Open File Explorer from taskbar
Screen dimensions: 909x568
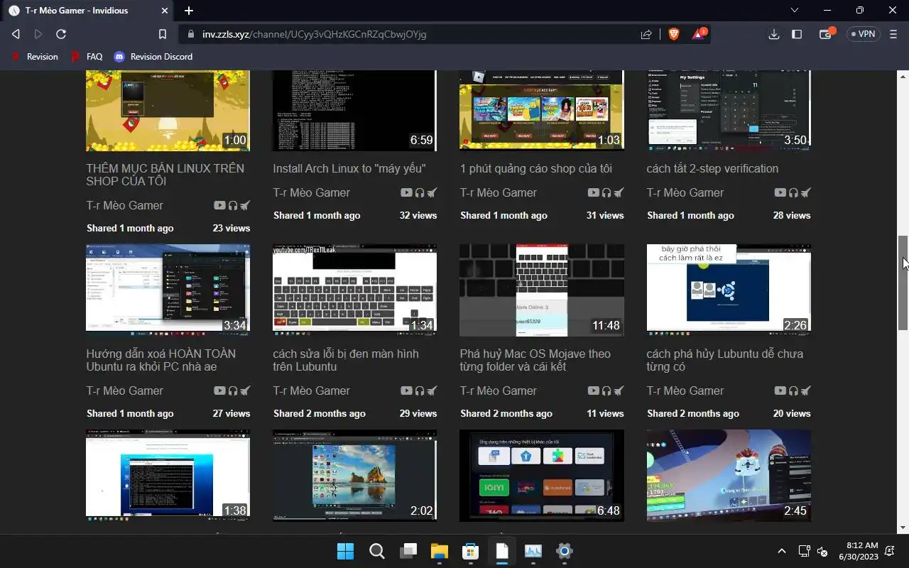tap(440, 551)
